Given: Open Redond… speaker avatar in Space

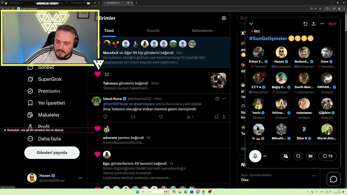Looking at the screenshot, I should coord(304,53).
